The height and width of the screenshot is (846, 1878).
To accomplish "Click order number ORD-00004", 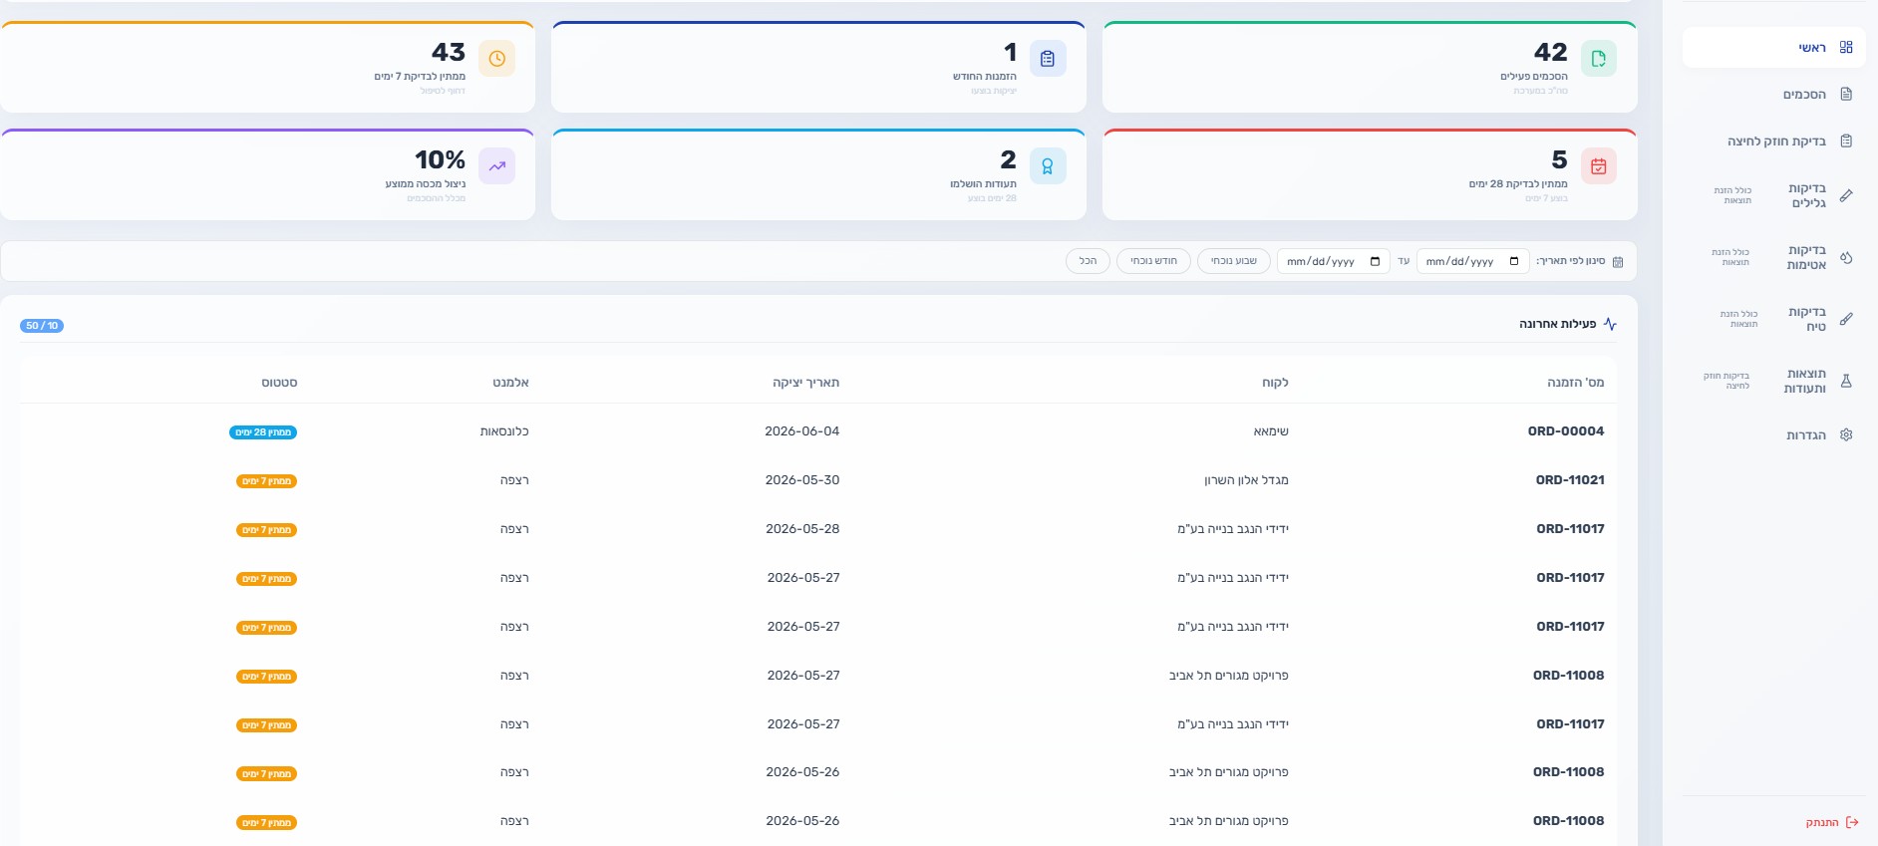I will (1566, 431).
